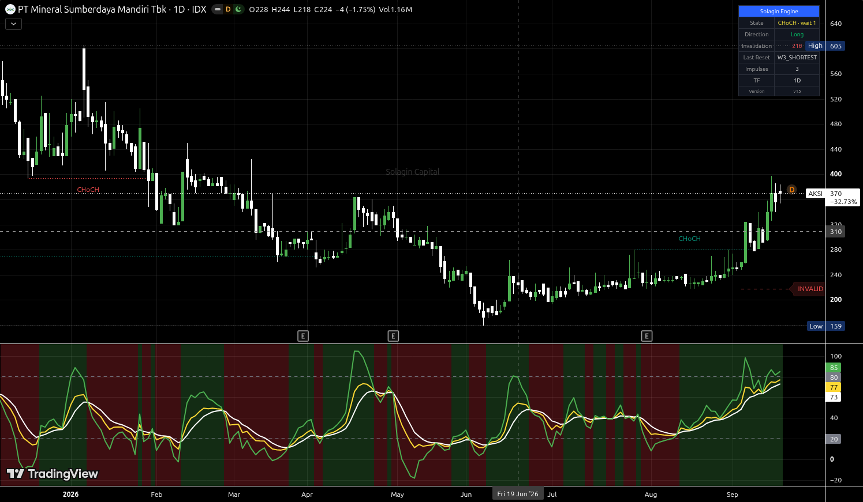The height and width of the screenshot is (502, 863).
Task: Click the yellow 77 oscillator value tag
Action: click(x=834, y=387)
